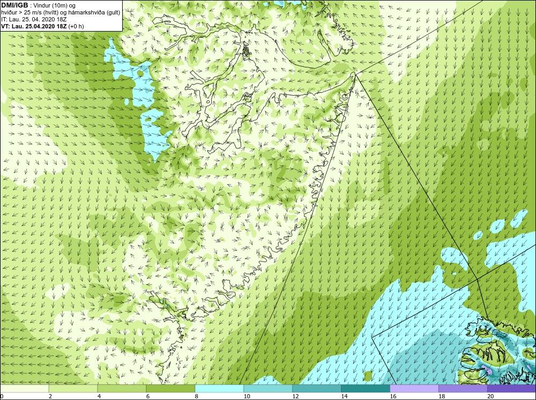The width and height of the screenshot is (536, 400).
Task: Click the scale label '12' on colorbar
Action: click(296, 396)
